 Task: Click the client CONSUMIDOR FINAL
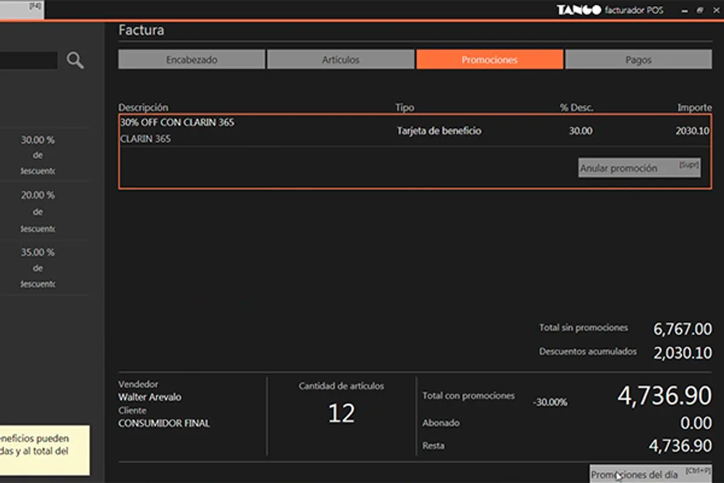coord(164,423)
